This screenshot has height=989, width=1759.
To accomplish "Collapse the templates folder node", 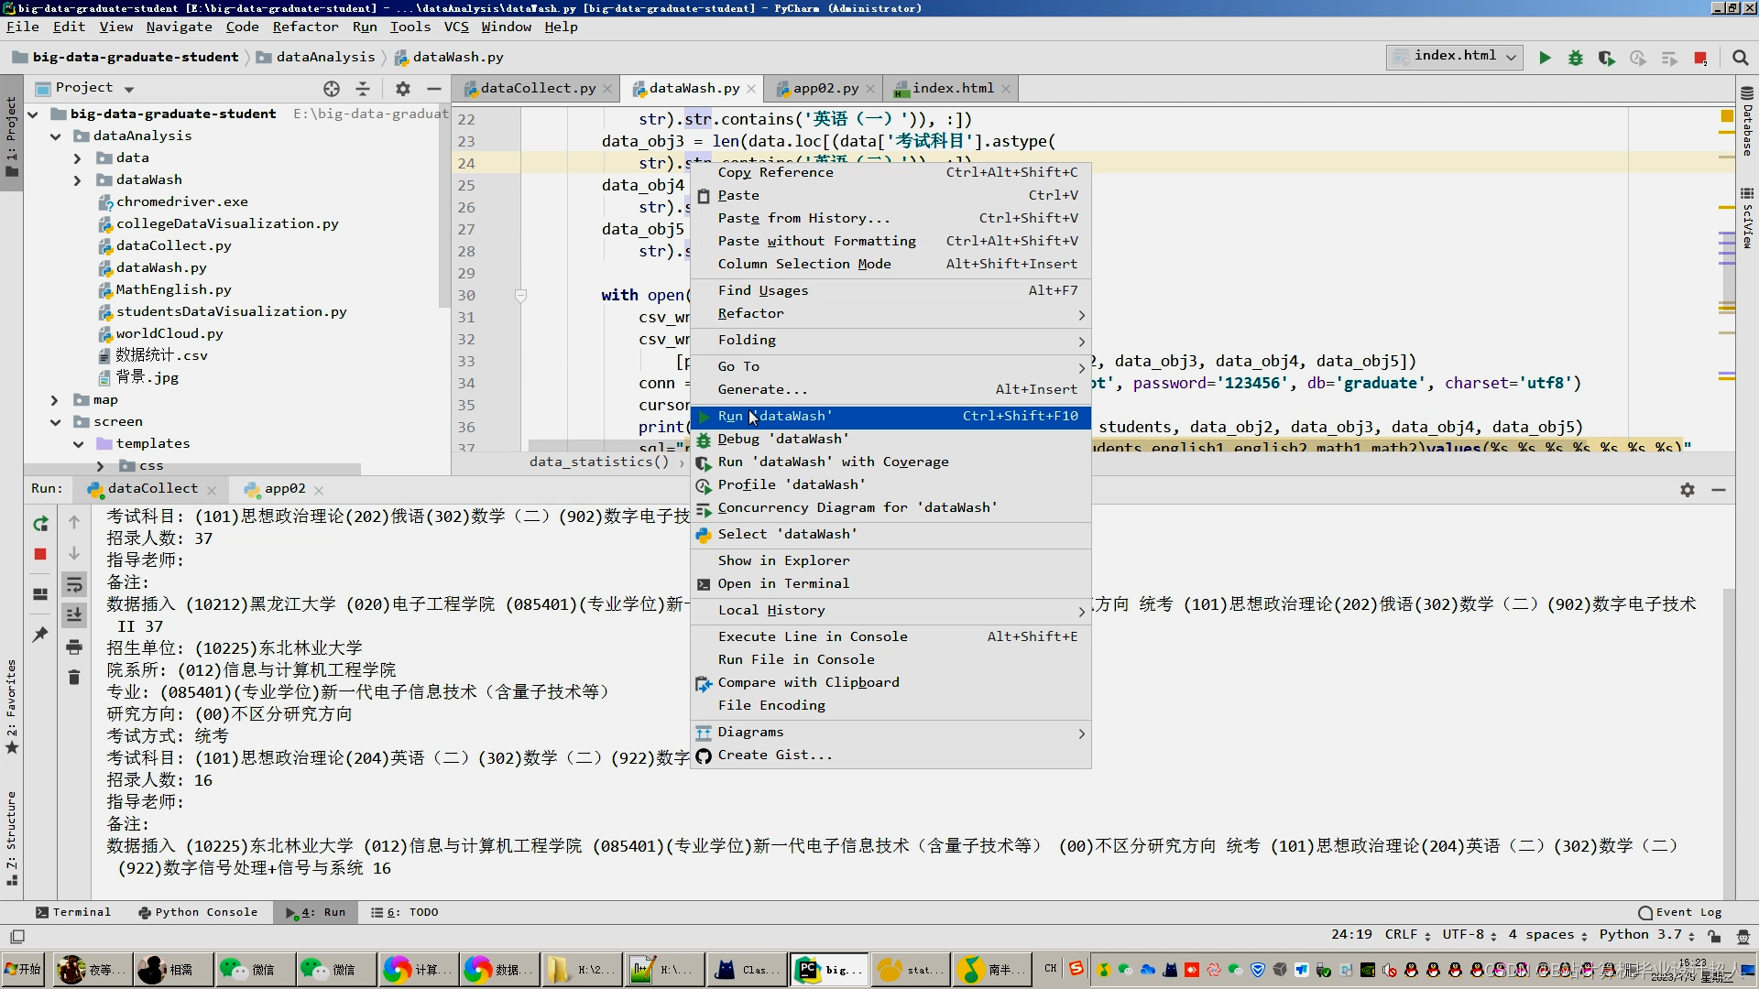I will (x=78, y=444).
